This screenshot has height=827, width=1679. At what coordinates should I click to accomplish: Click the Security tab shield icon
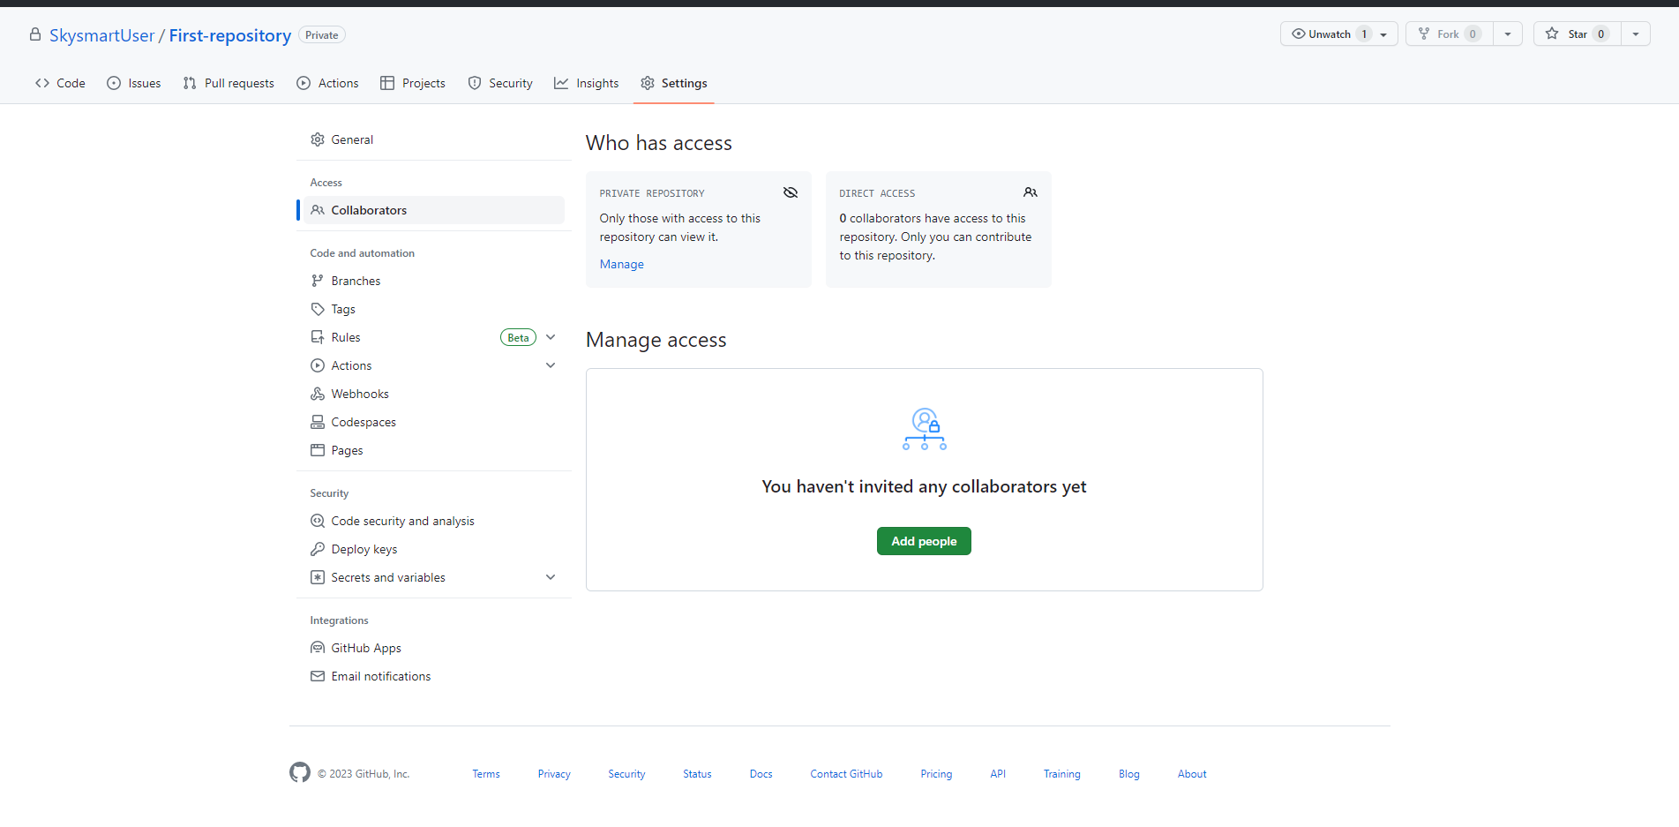coord(475,83)
